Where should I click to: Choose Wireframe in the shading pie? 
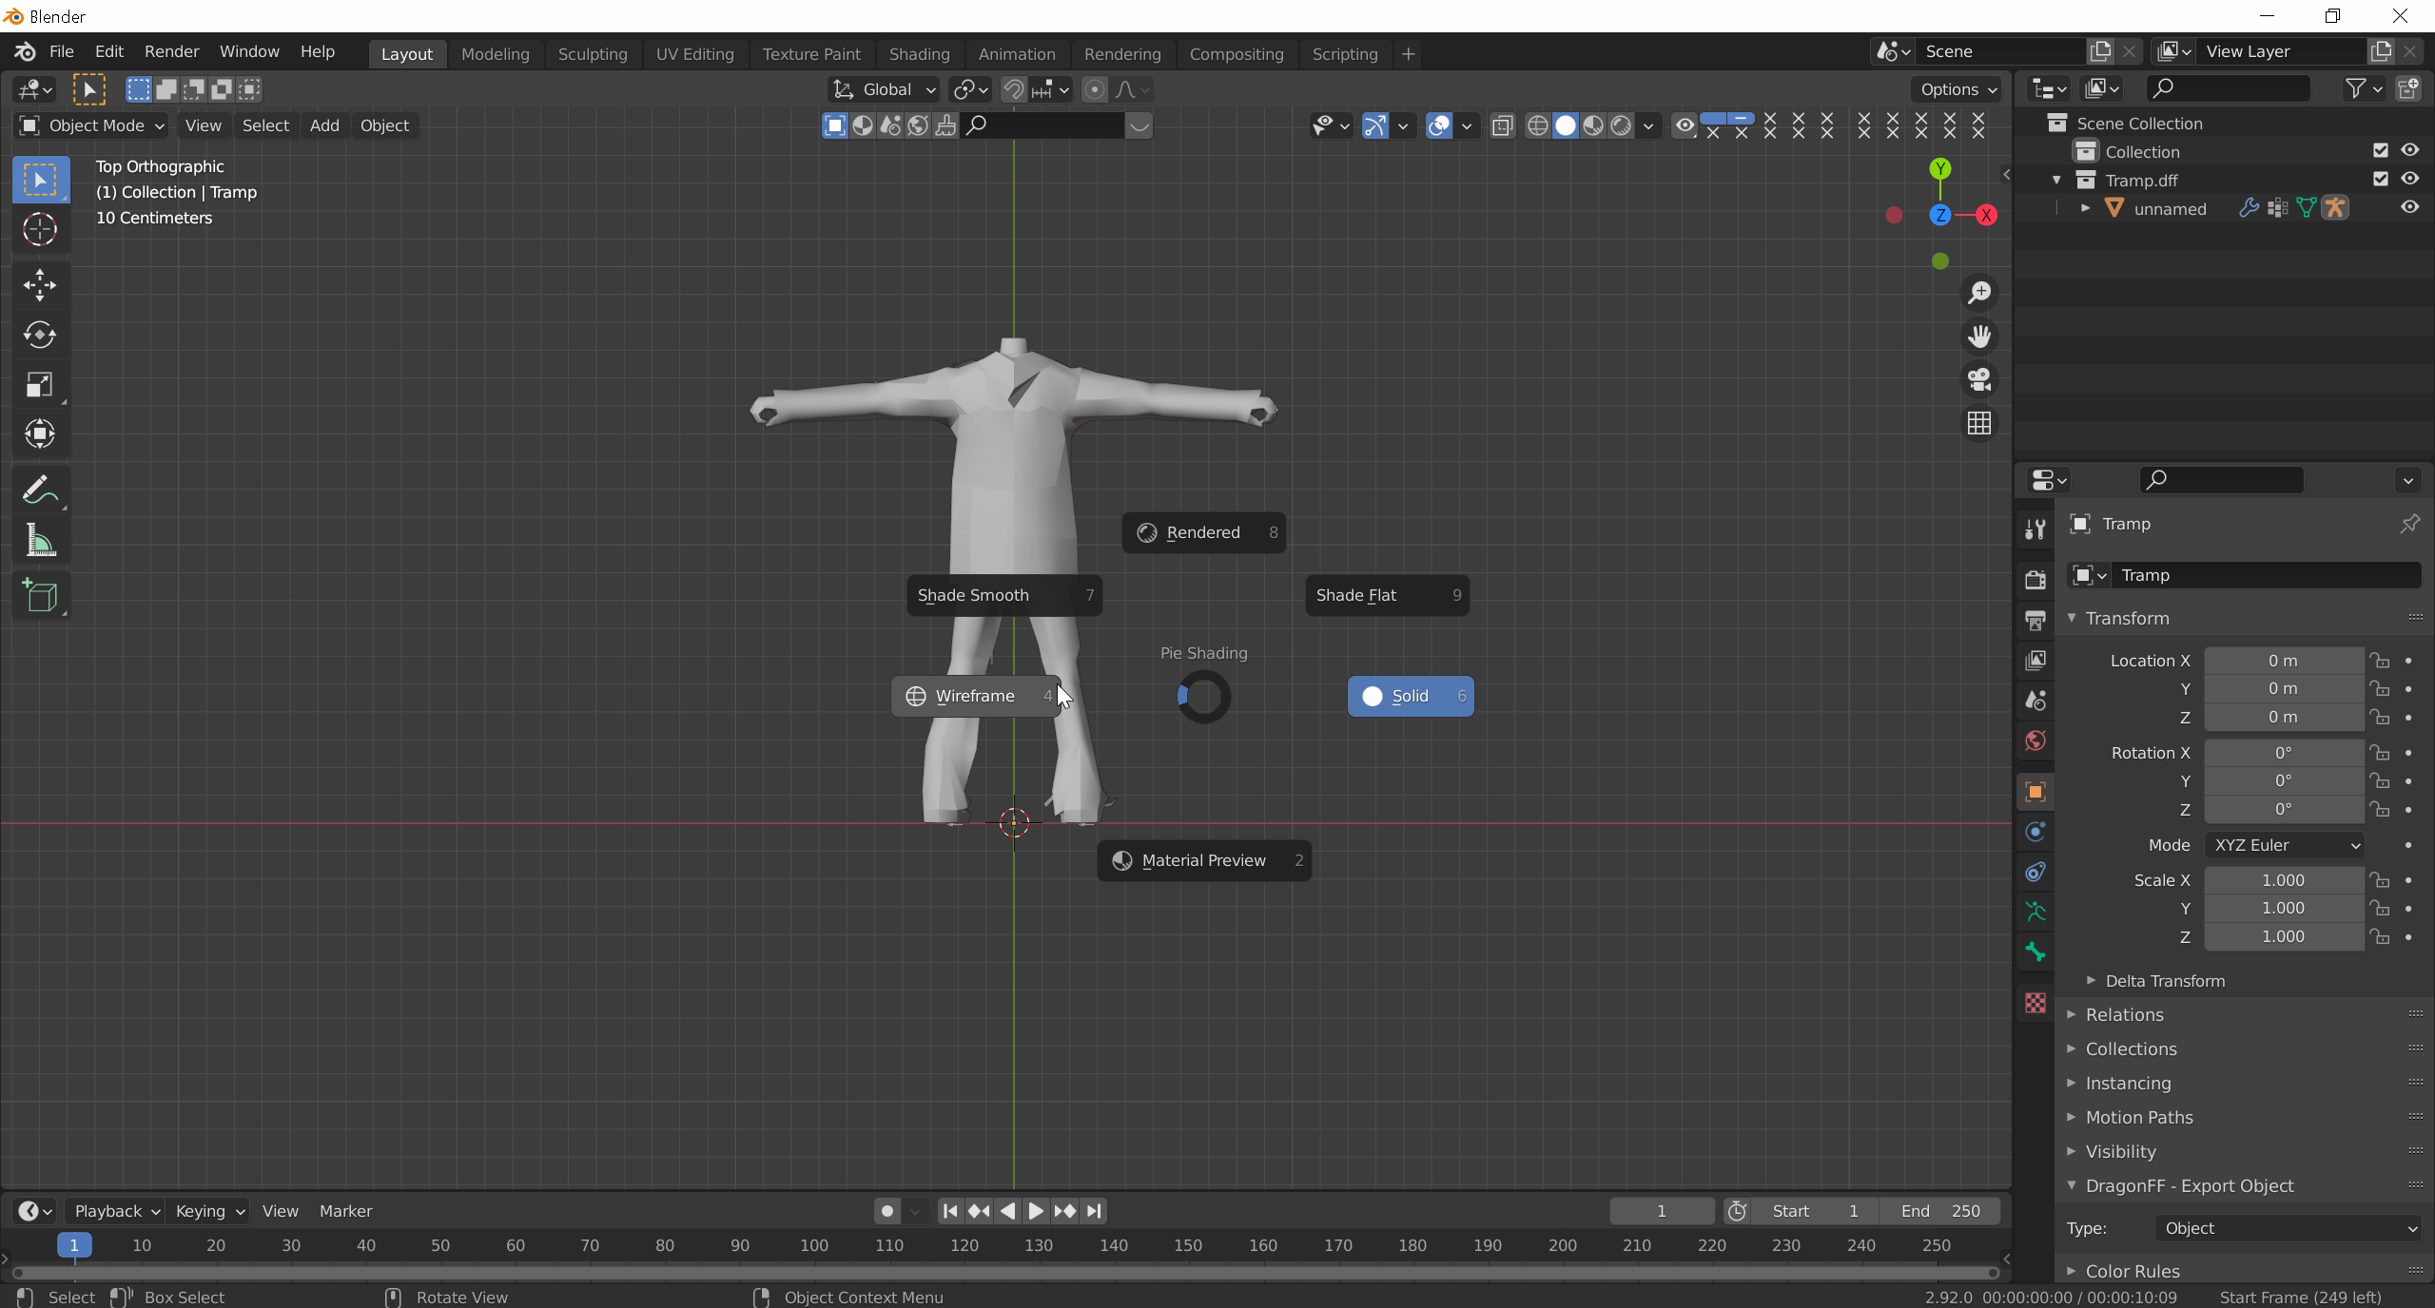(x=975, y=696)
